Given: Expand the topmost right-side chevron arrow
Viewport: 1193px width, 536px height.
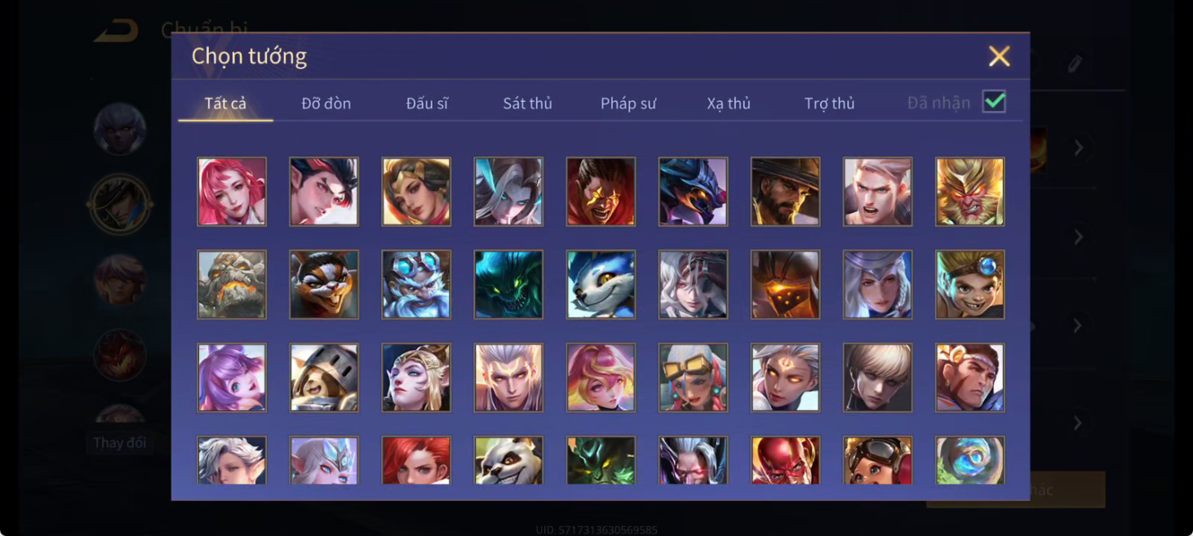Looking at the screenshot, I should pos(1079,148).
